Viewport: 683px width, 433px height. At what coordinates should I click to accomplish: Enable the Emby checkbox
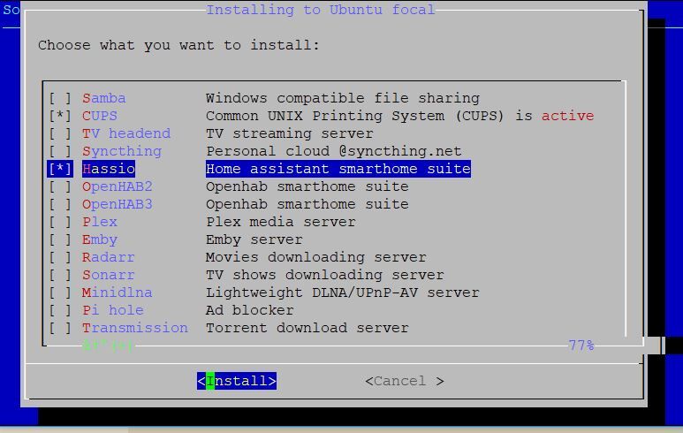(x=60, y=239)
